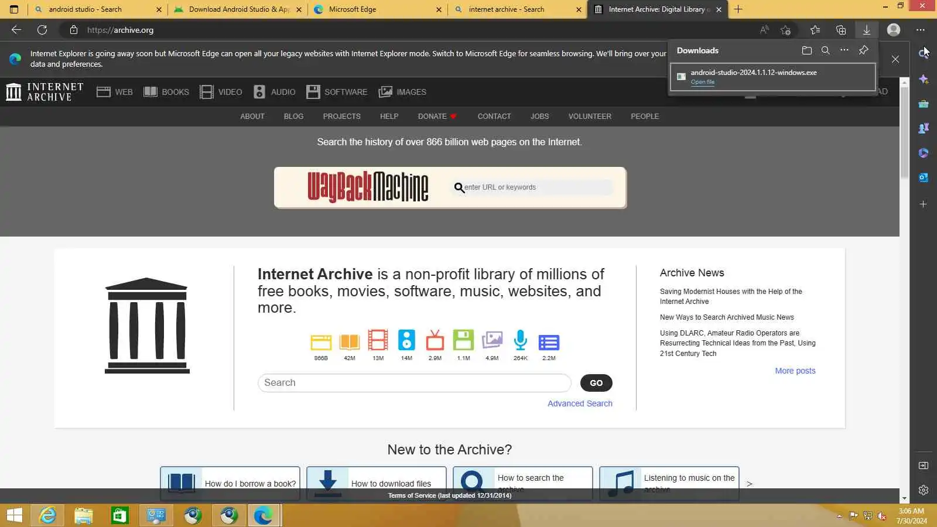The image size is (937, 527).
Task: Open the BOOKS section
Action: point(166,92)
